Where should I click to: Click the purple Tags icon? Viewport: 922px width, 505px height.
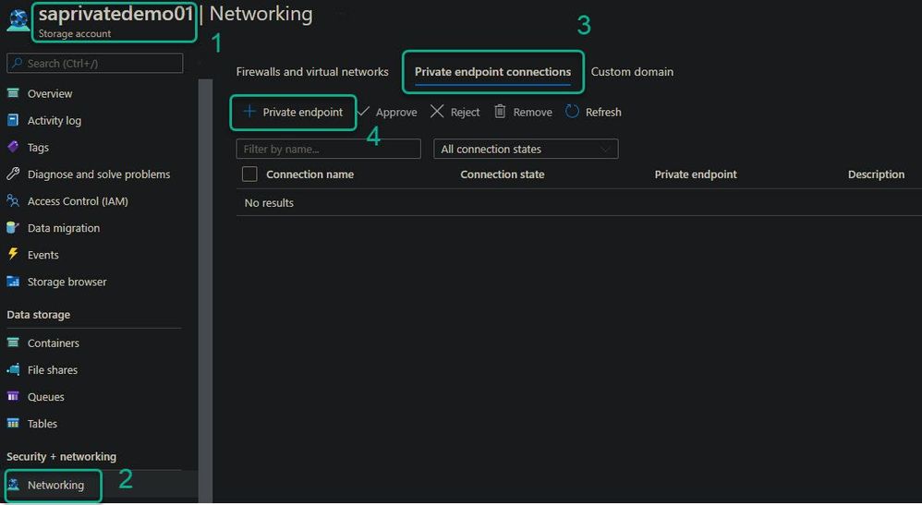point(13,147)
